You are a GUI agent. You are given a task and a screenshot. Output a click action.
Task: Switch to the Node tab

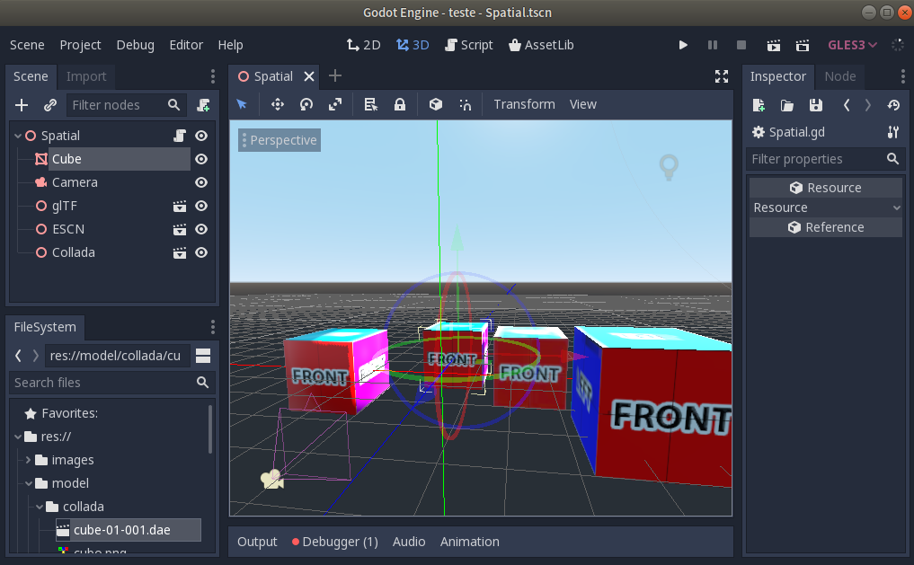[840, 76]
